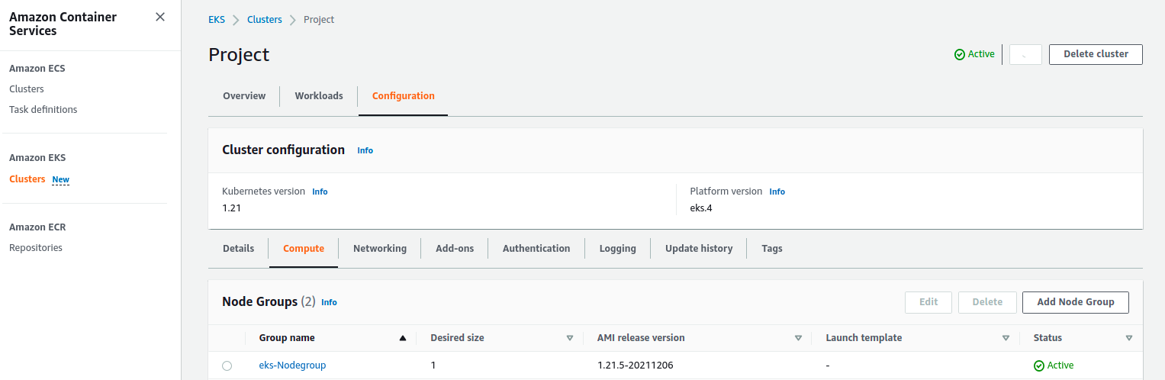The height and width of the screenshot is (380, 1165).
Task: Open the Details sub-tab
Action: click(x=238, y=249)
